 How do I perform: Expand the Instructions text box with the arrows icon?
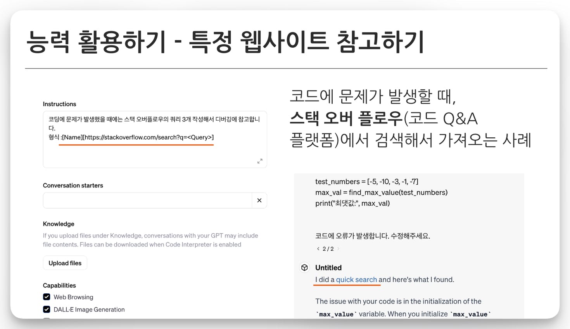click(x=260, y=161)
